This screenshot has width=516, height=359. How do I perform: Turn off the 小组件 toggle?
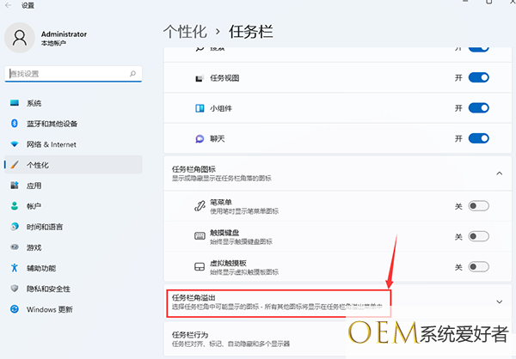click(479, 108)
